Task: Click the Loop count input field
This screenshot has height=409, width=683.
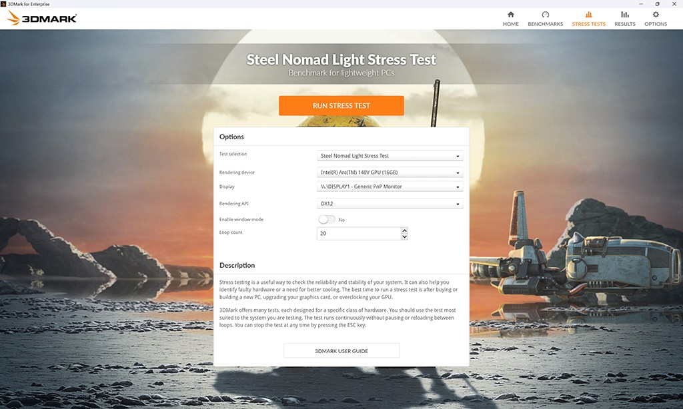Action: [359, 233]
